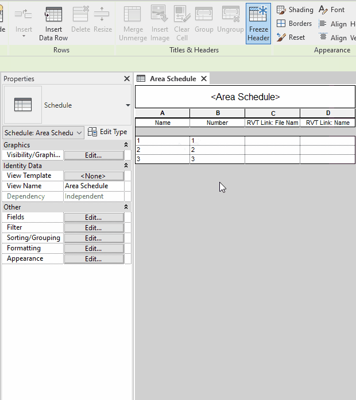The image size is (356, 400).
Task: Click the Delete row icon
Action: [x=80, y=14]
